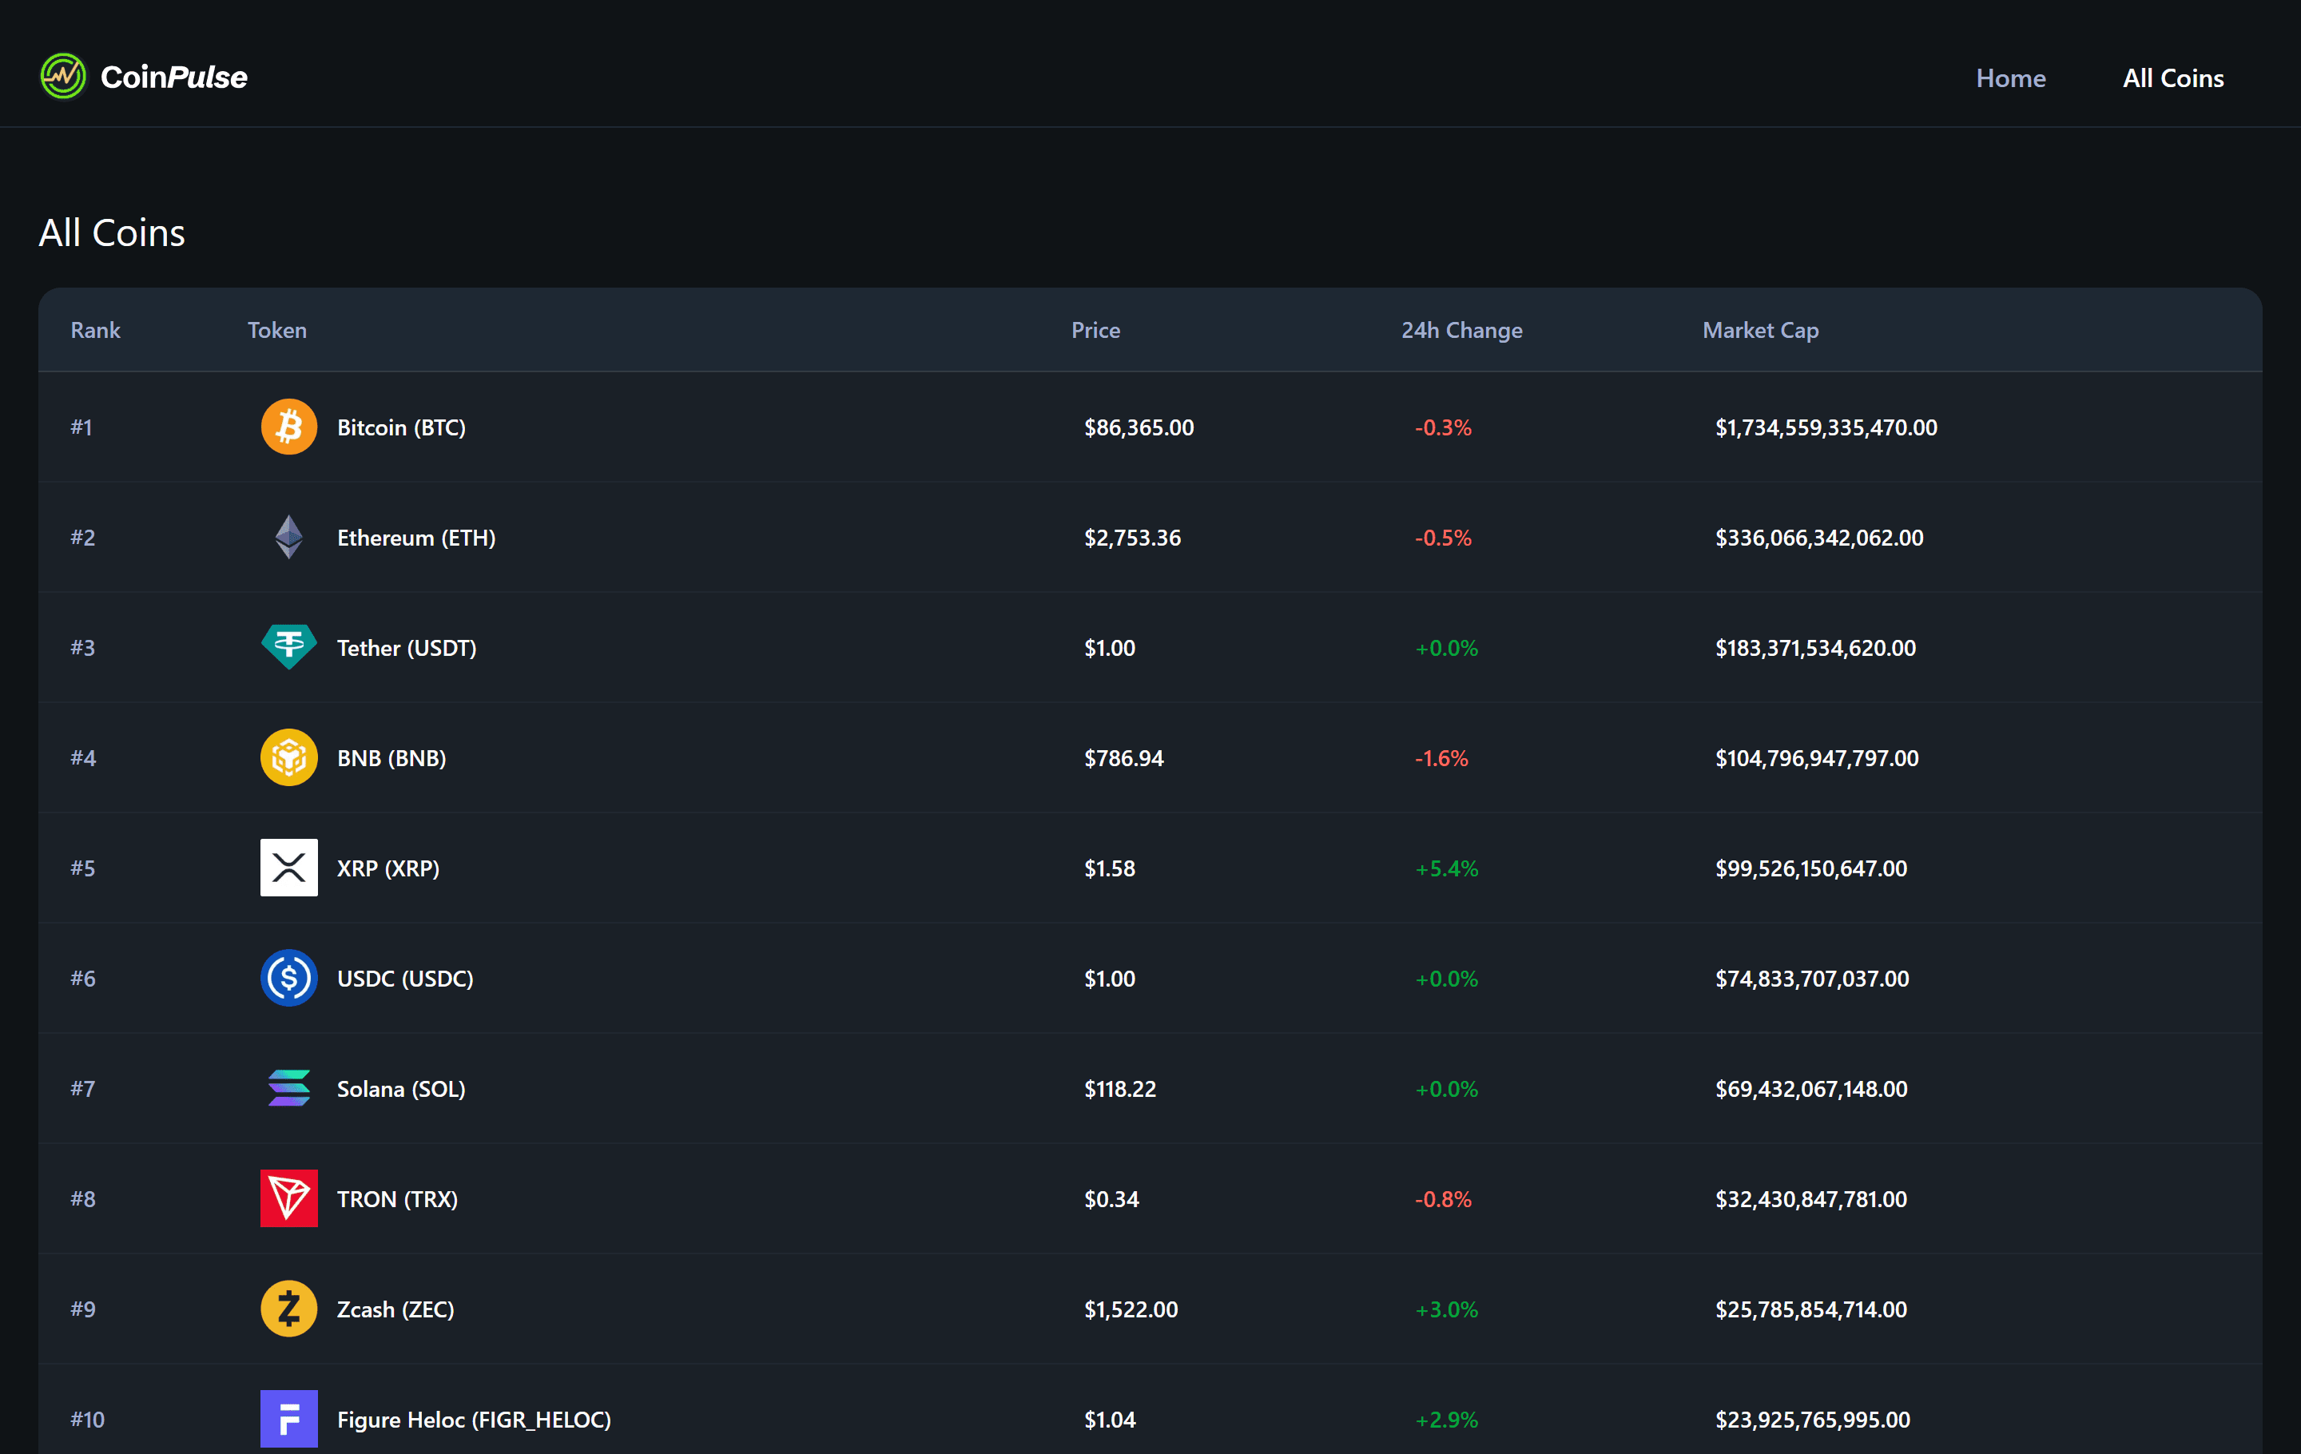Click the Market Cap column header
This screenshot has width=2301, height=1454.
[1760, 330]
